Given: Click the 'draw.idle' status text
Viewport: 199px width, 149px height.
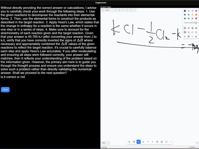Looking at the screenshot, I should (x=104, y=147).
